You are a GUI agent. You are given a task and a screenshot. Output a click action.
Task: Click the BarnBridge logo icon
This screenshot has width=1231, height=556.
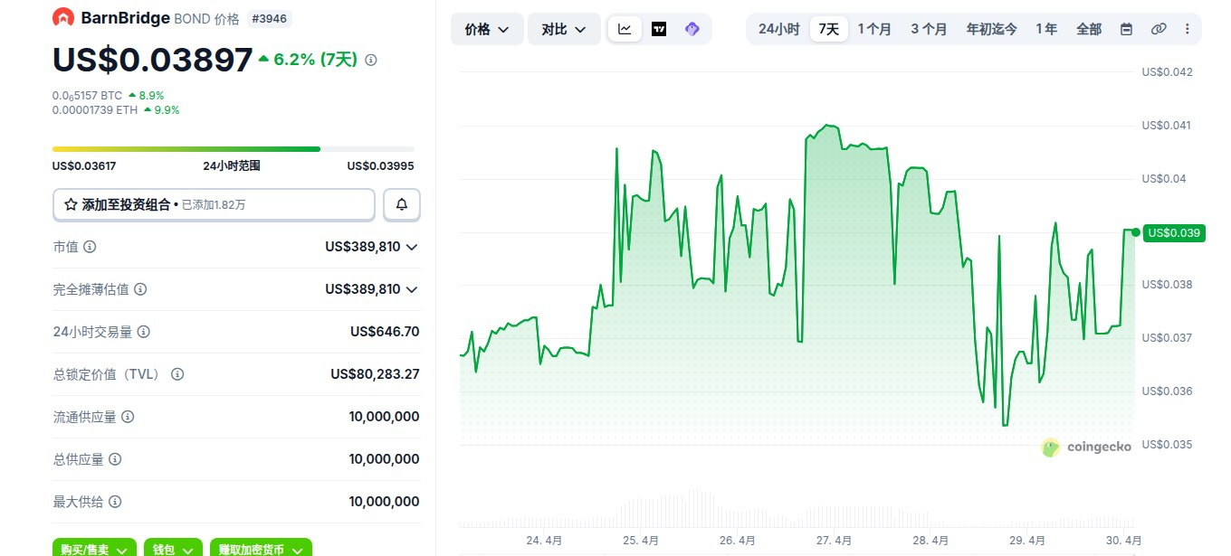63,17
